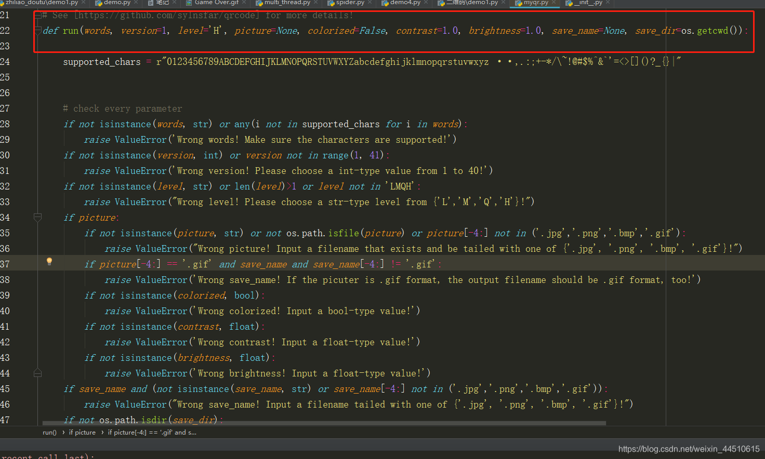Open the 笔记 tab
This screenshot has height=459, width=765.
(x=163, y=3)
